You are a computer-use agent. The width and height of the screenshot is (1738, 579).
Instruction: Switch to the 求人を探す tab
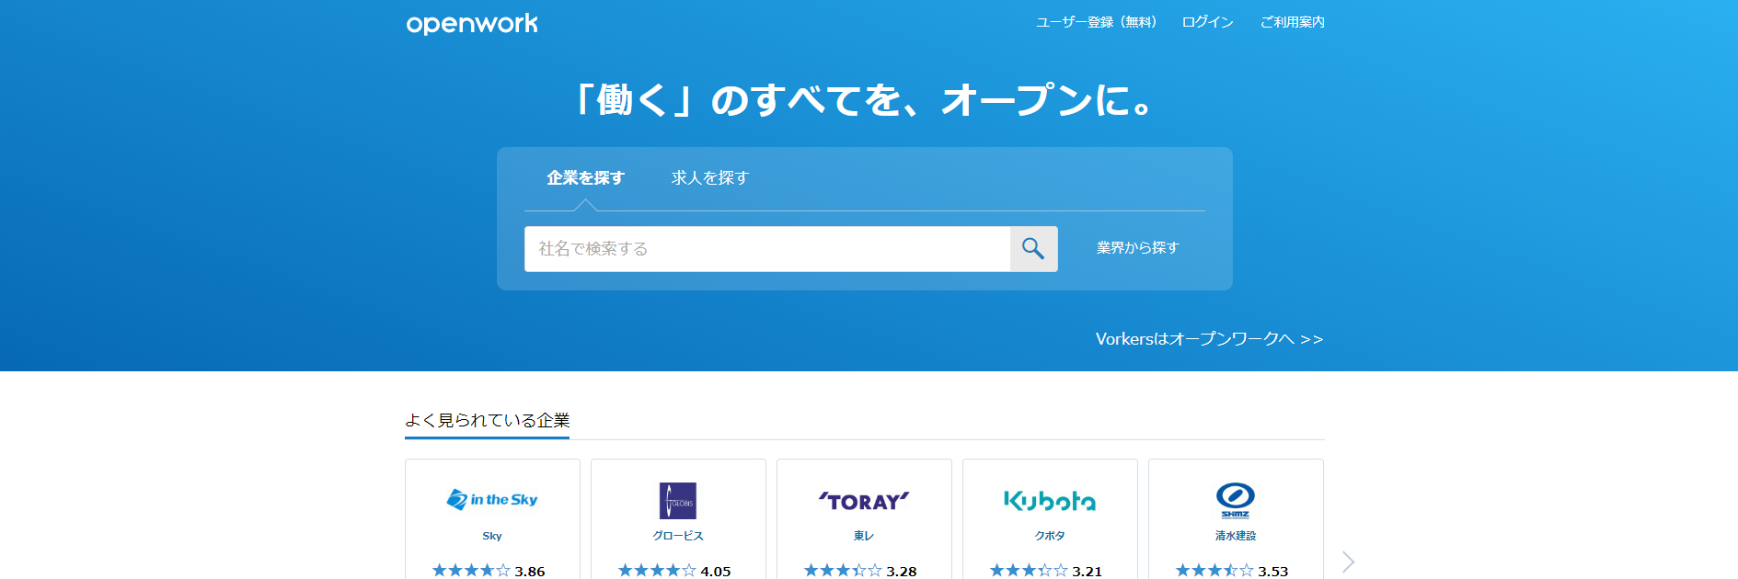[x=710, y=178]
